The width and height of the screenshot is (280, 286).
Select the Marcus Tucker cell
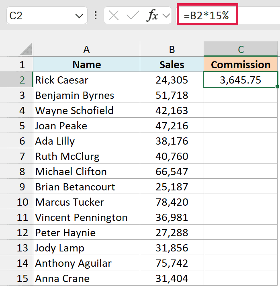pos(86,202)
